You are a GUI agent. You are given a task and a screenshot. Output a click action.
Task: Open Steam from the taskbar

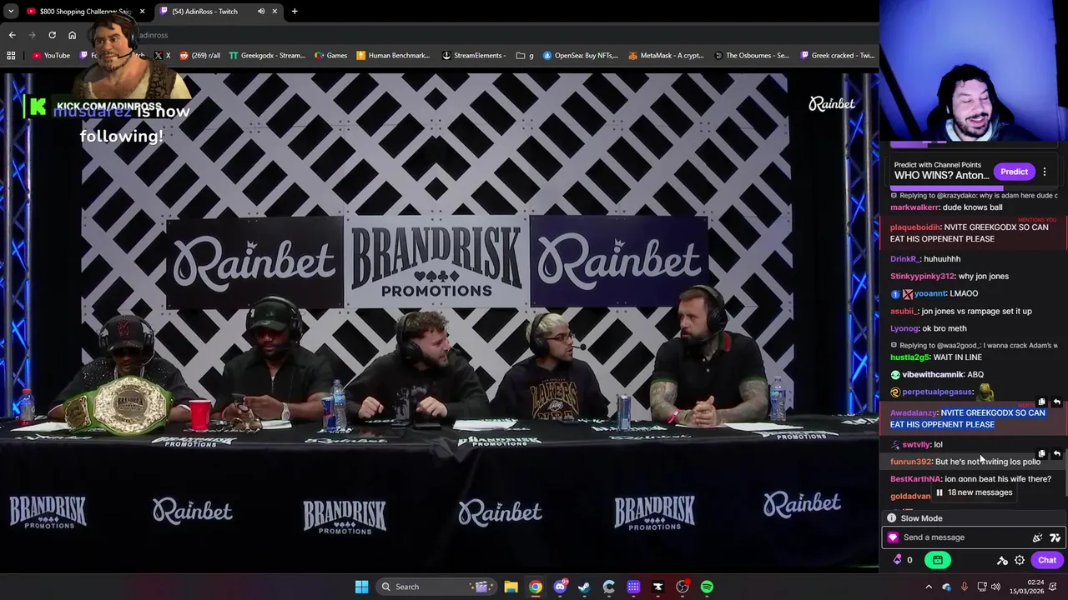tap(584, 587)
